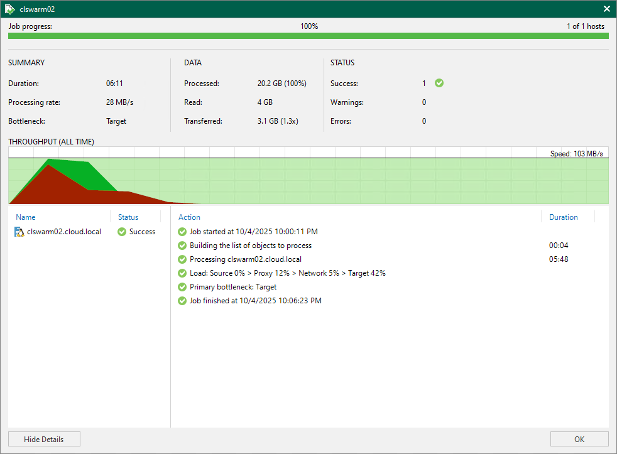
Task: Hide the job details panel
Action: pyautogui.click(x=44, y=439)
